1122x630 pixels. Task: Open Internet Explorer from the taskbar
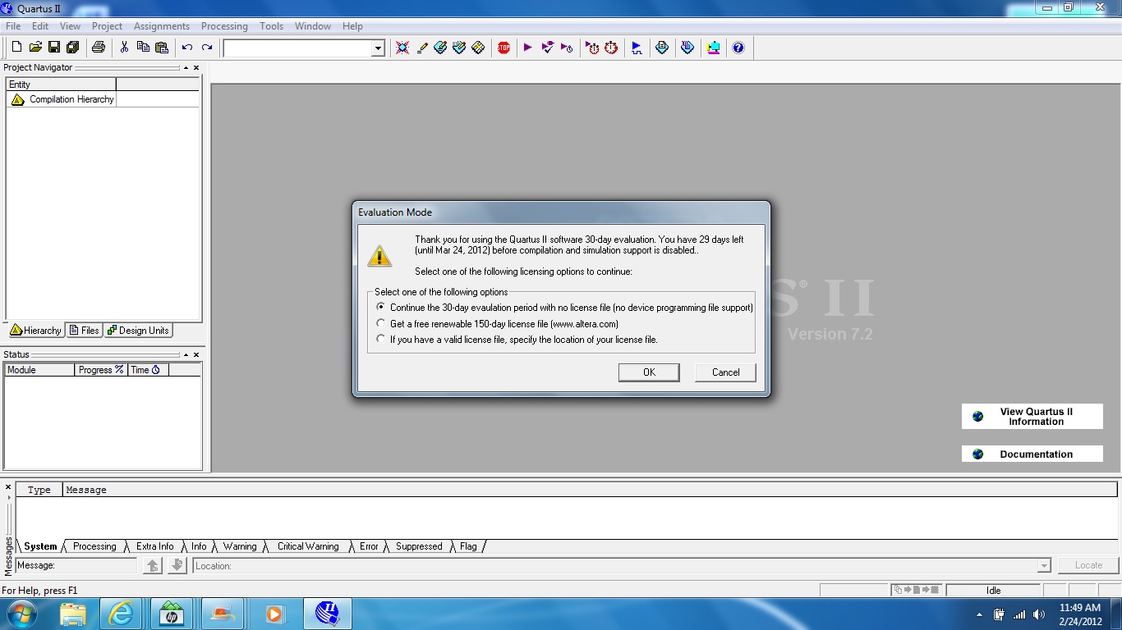[x=122, y=614]
